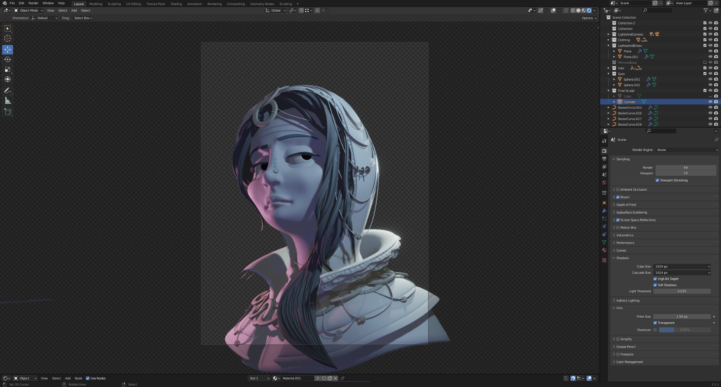This screenshot has height=387, width=721.
Task: Open the Object Data properties tab
Action: 604,242
